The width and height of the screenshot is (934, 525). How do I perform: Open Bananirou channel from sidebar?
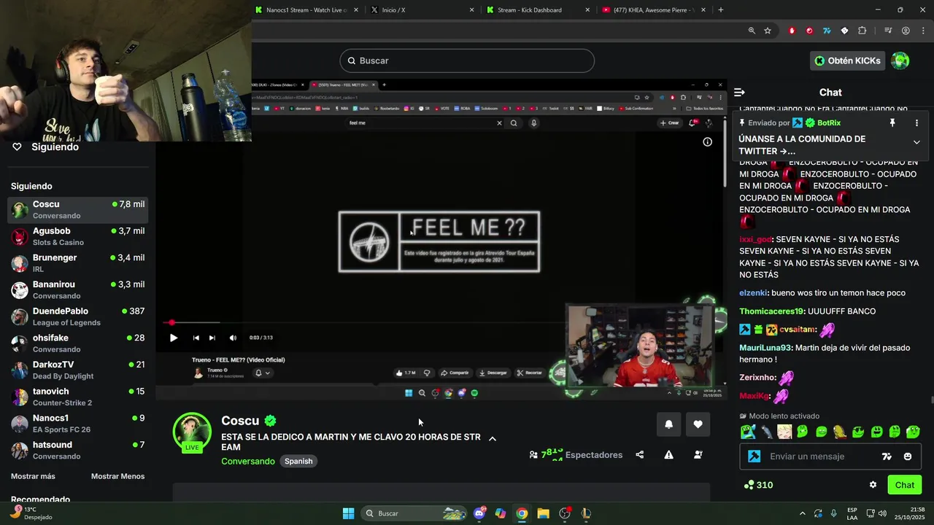tap(78, 289)
